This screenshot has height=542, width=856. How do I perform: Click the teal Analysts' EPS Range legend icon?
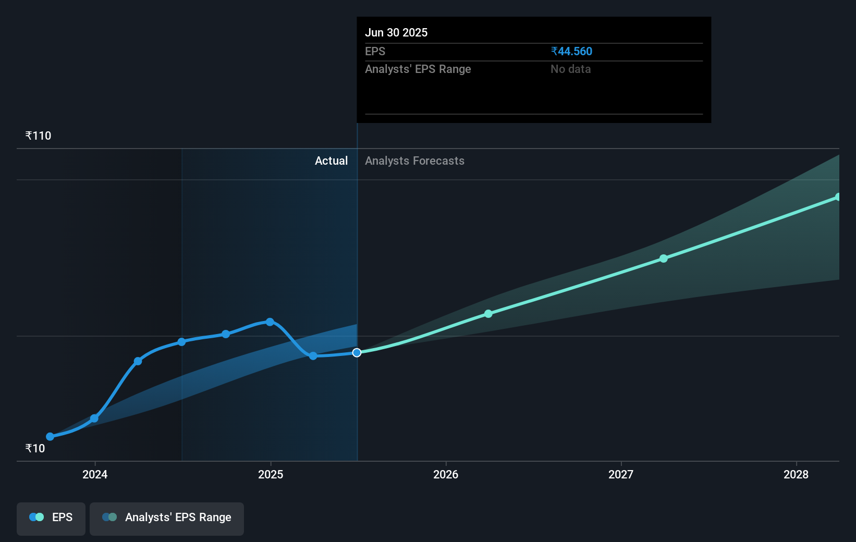[109, 517]
